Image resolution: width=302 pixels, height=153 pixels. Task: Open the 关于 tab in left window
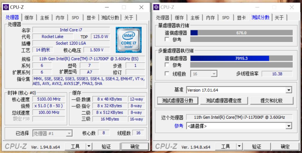[129, 18]
